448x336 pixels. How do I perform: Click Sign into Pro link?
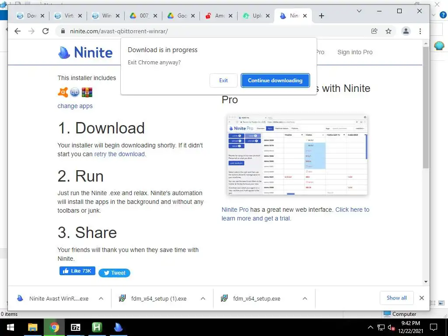(x=355, y=52)
